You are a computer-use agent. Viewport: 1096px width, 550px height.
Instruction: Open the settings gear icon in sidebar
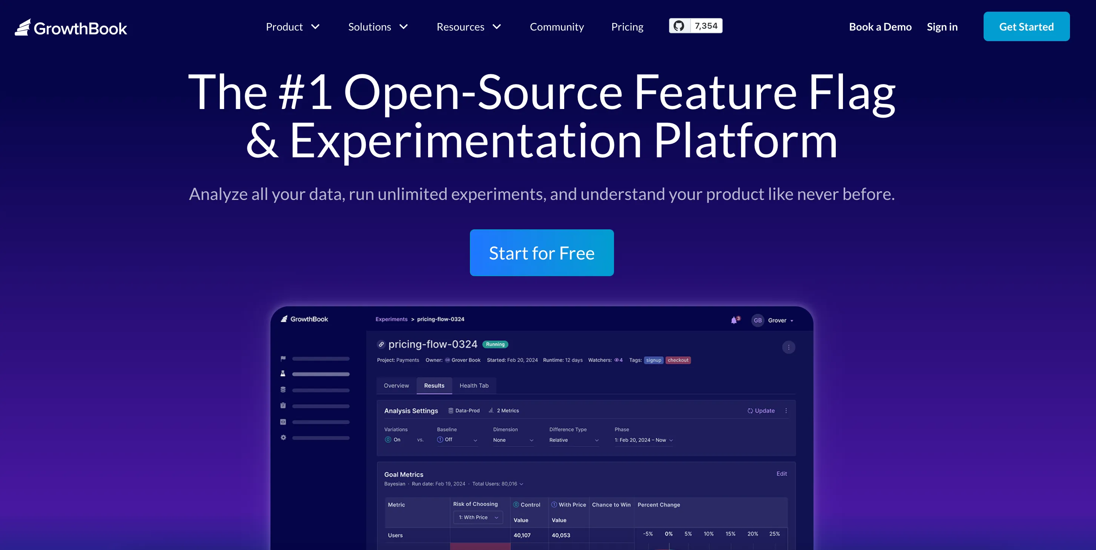283,438
